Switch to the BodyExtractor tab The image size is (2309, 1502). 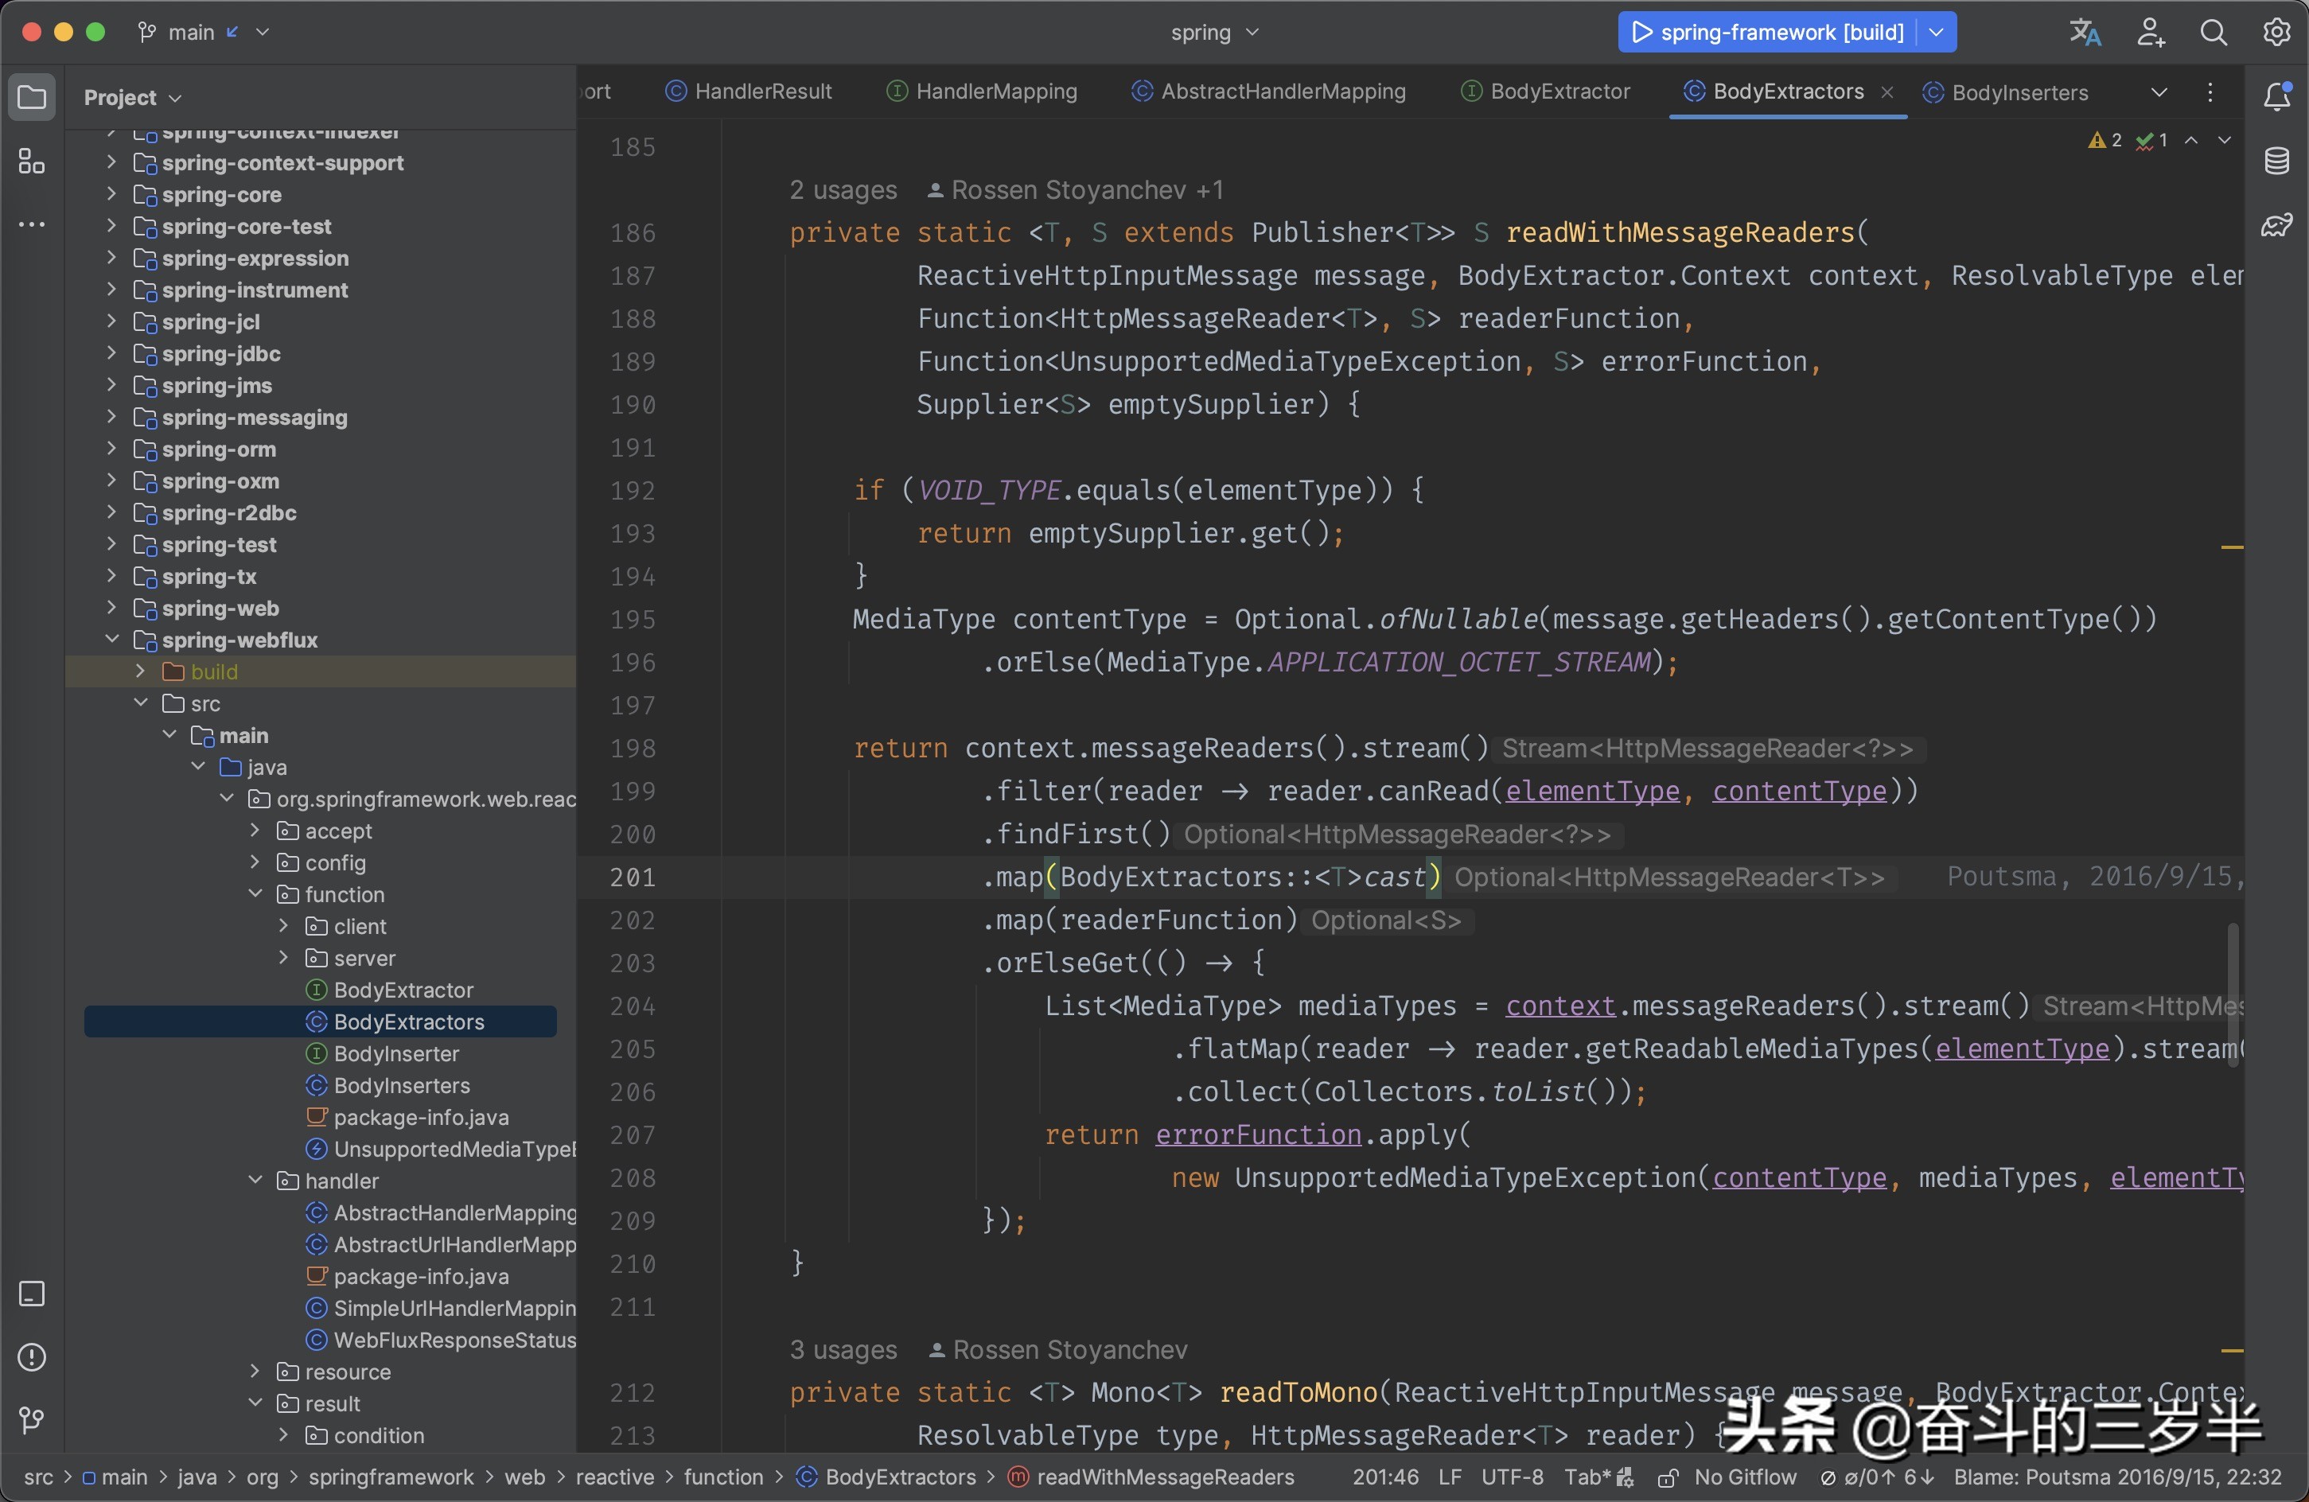tap(1545, 91)
